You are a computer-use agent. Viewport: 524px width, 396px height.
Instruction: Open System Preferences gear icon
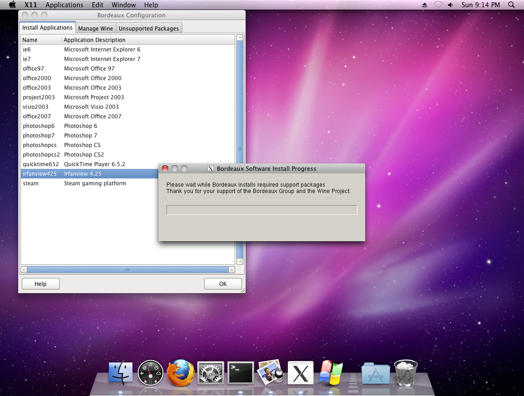(211, 373)
